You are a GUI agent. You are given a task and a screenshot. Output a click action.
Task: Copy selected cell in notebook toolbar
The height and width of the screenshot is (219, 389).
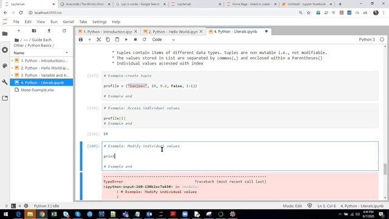click(108, 40)
